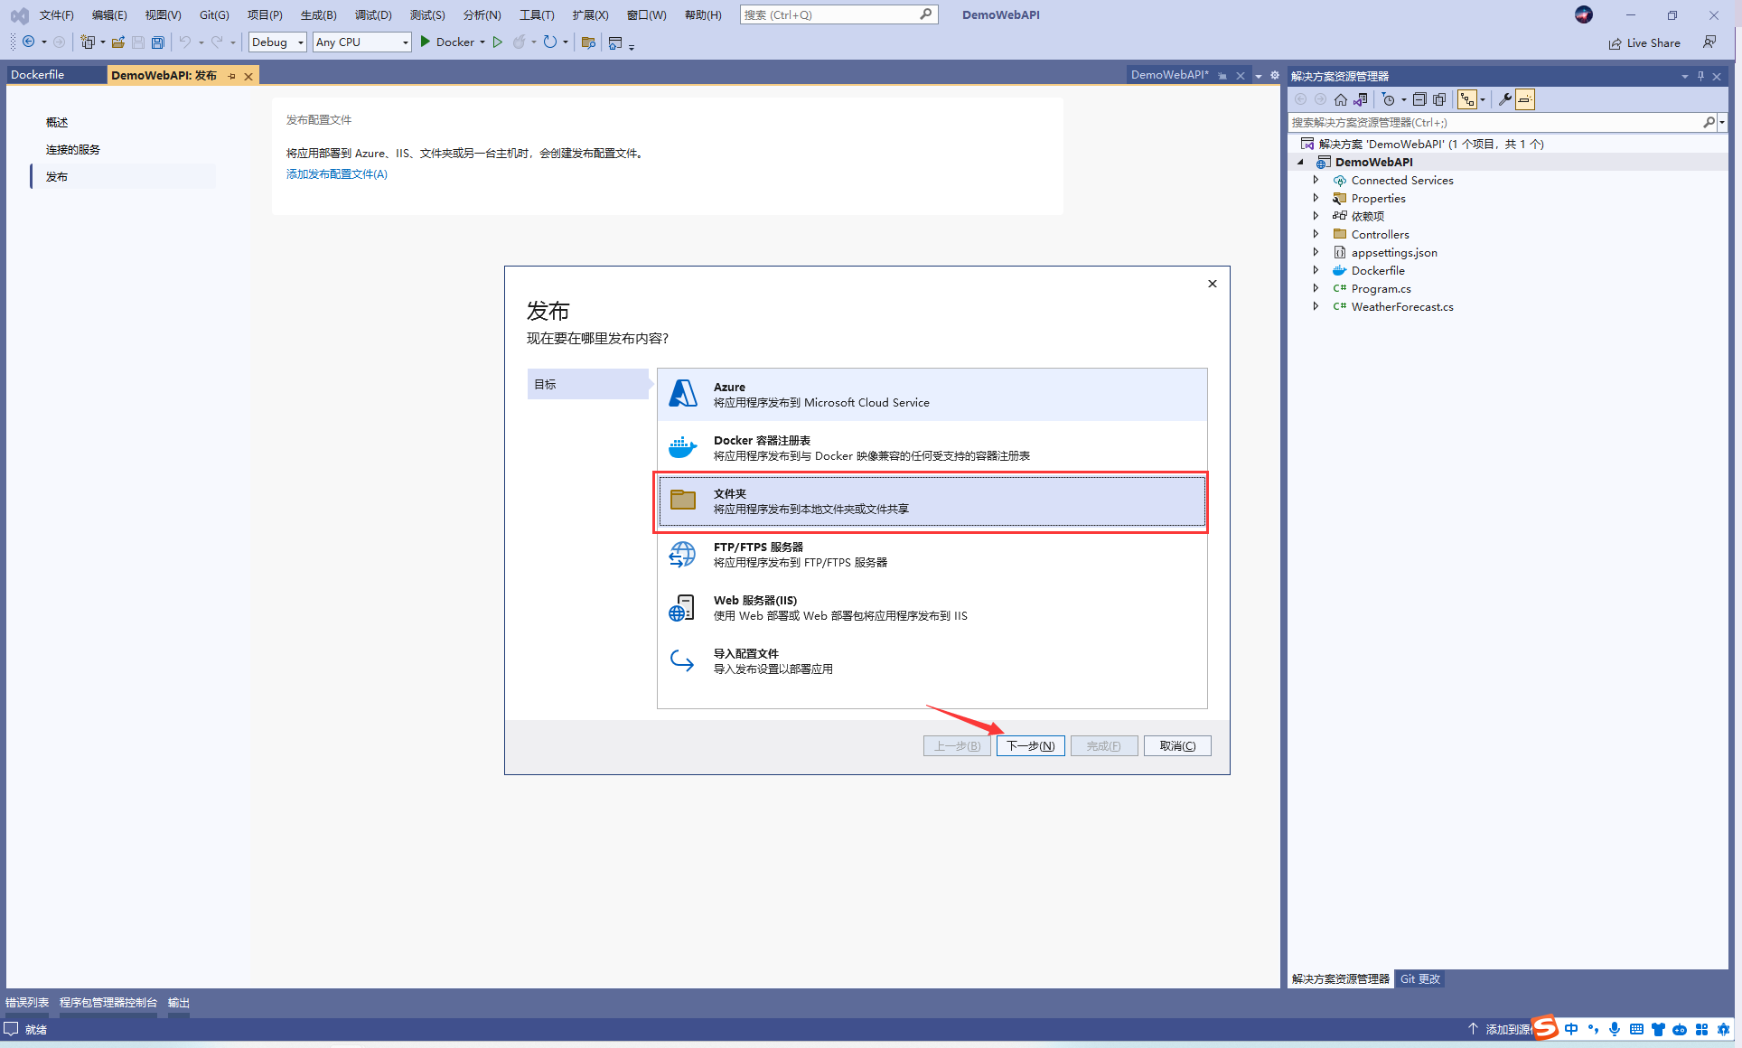Click Open File folder toolbar icon
This screenshot has width=1742, height=1048.
tap(118, 42)
